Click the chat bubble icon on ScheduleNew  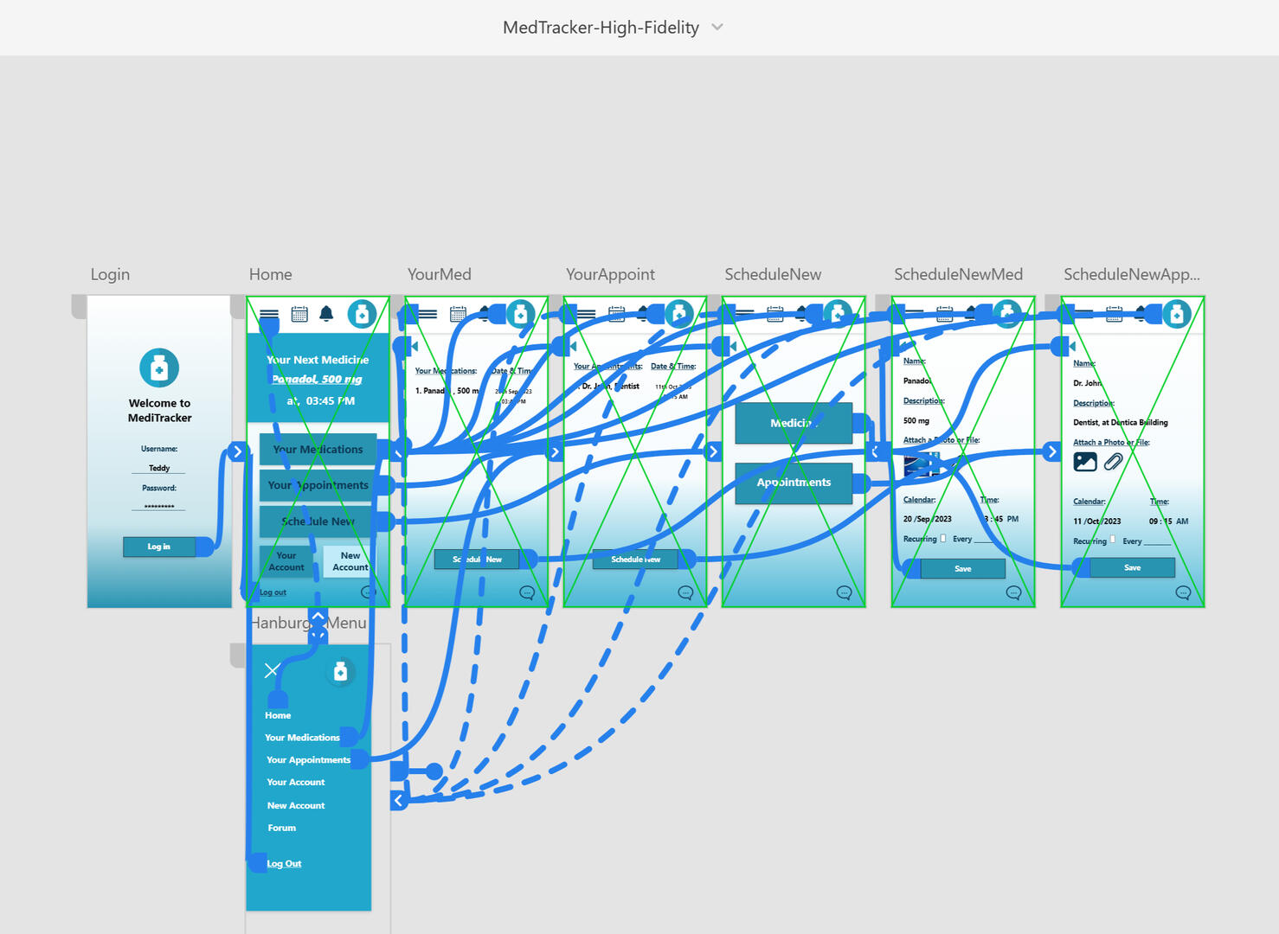click(845, 592)
